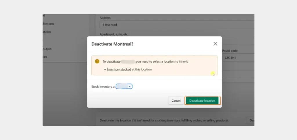Screen dimensions: 297x140
Task: Select the Metafields item in settings sidebar
Action: coord(47,32)
